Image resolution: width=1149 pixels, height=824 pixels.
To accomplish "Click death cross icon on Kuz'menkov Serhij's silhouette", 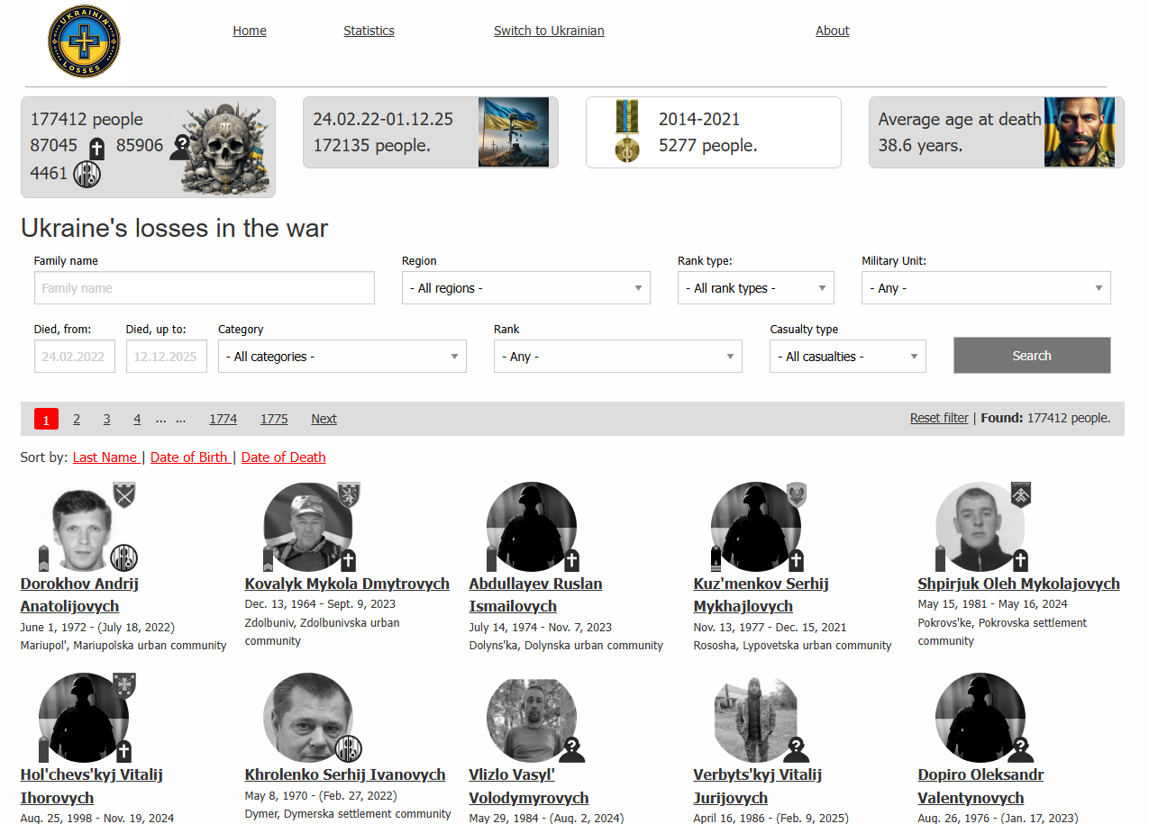I will (x=797, y=560).
